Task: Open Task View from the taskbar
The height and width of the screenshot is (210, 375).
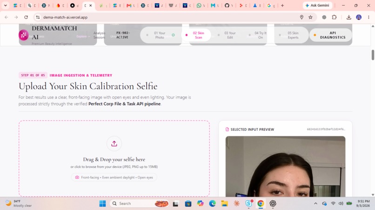Action: (x=175, y=204)
